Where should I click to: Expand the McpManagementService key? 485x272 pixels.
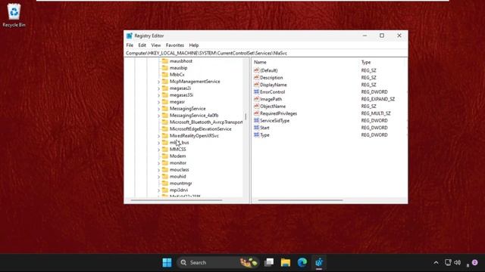tap(158, 82)
